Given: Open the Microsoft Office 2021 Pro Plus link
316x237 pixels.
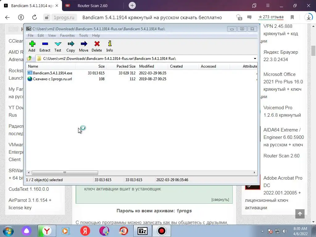Looking at the screenshot, I should tap(283, 82).
